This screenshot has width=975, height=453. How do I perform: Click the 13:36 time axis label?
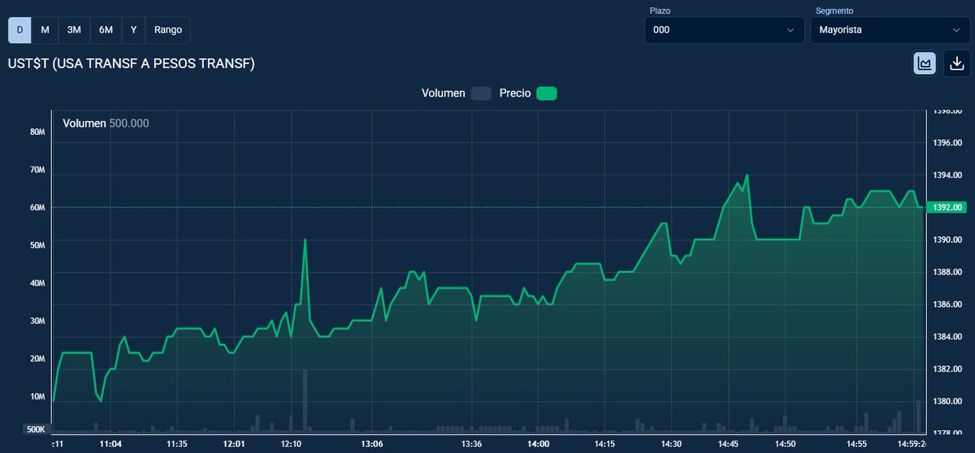click(x=471, y=444)
